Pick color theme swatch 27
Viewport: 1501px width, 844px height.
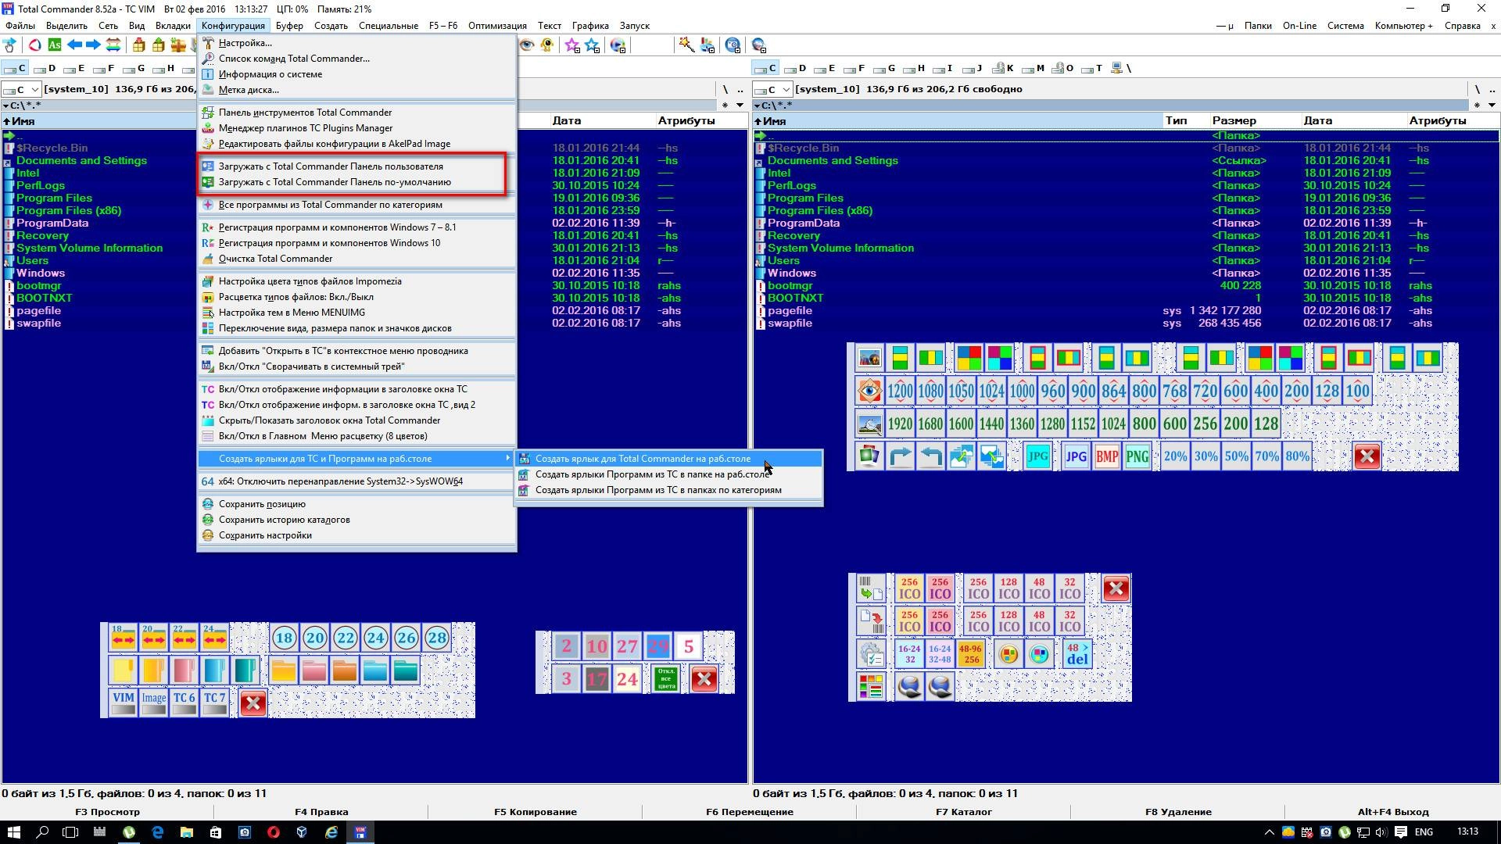[x=627, y=646]
